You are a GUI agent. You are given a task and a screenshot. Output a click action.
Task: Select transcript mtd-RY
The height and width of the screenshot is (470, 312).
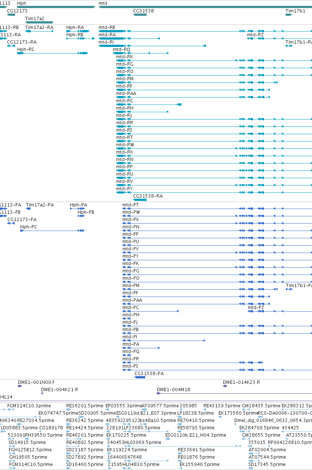(x=125, y=189)
